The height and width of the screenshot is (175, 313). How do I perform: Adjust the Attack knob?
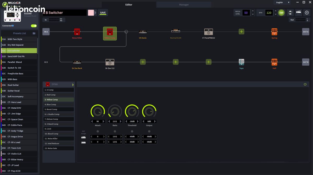point(98,112)
